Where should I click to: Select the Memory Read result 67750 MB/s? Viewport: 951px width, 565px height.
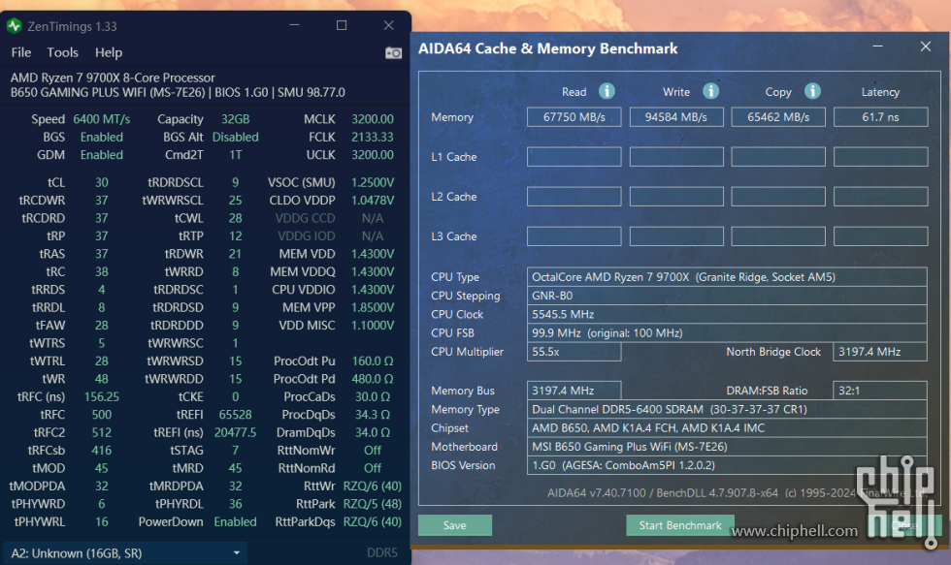click(574, 117)
